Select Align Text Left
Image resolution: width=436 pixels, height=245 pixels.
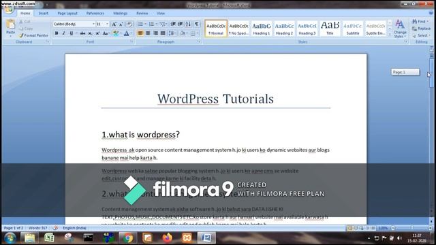[140, 33]
